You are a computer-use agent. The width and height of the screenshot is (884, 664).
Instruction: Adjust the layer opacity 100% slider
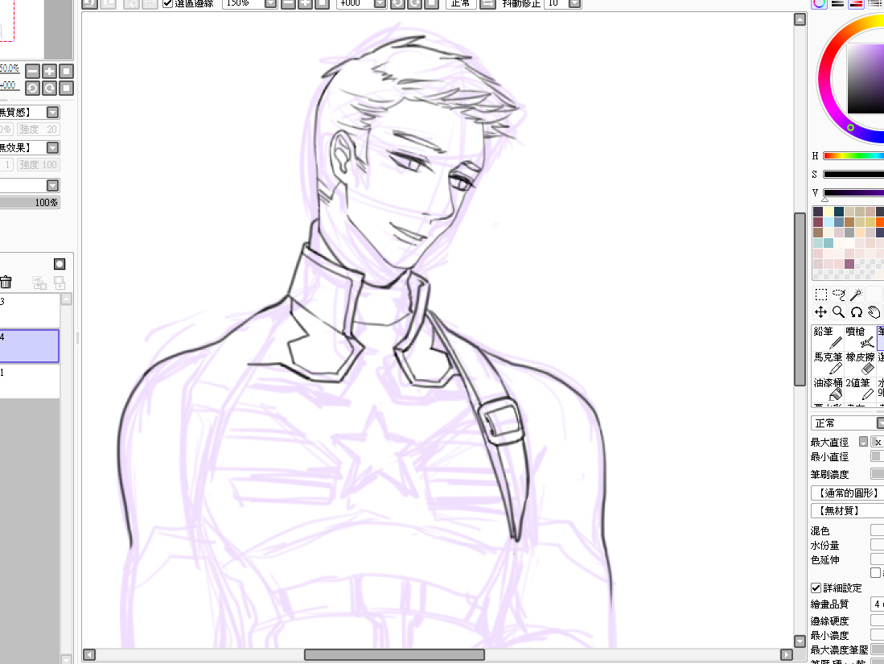pyautogui.click(x=30, y=203)
